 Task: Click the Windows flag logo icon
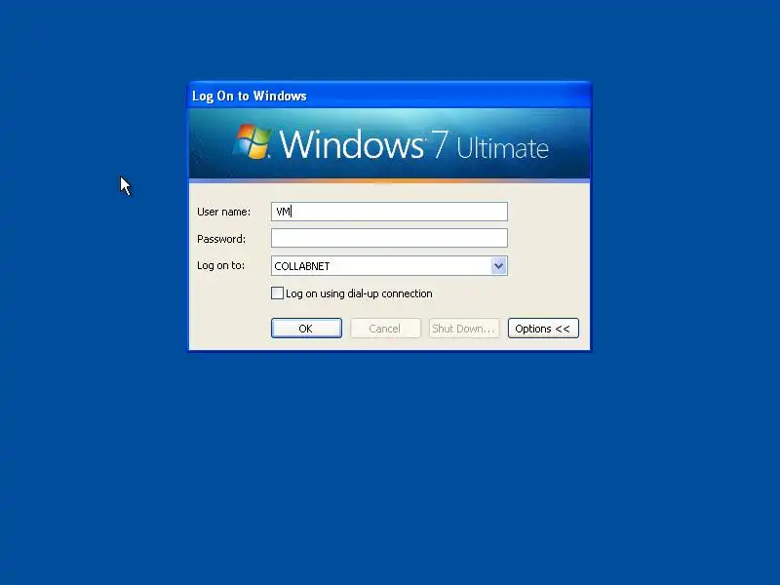(x=253, y=141)
